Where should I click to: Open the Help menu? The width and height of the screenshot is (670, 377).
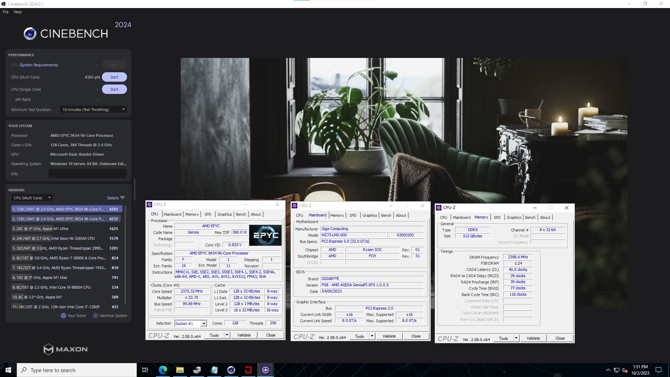(17, 12)
